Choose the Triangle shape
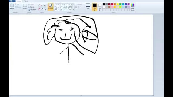 [71, 5]
